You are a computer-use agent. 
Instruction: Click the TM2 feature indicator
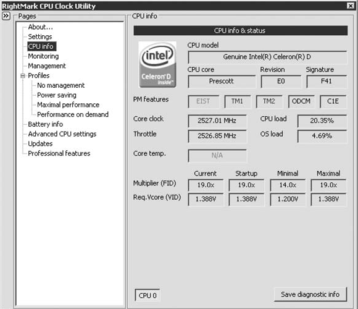click(x=269, y=101)
